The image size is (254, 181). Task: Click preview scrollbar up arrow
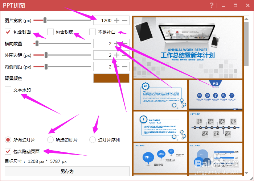pos(246,19)
